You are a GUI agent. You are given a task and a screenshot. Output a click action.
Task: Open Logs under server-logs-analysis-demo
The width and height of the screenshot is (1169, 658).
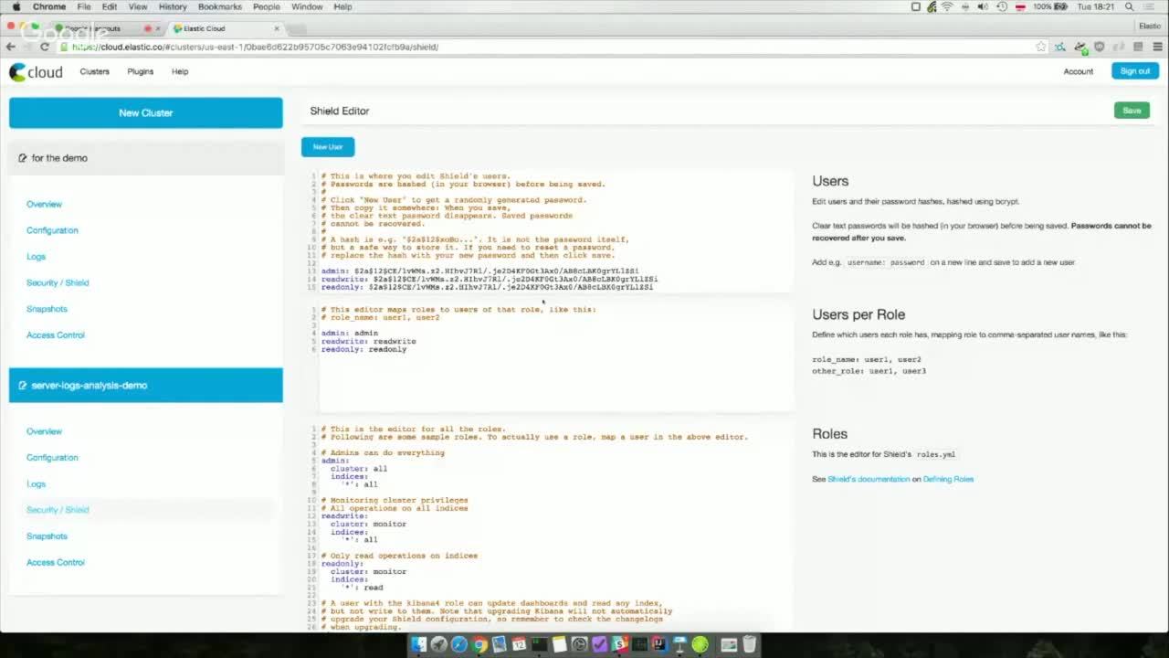(x=36, y=484)
